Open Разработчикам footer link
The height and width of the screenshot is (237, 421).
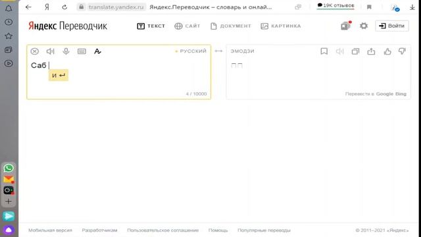click(x=99, y=230)
